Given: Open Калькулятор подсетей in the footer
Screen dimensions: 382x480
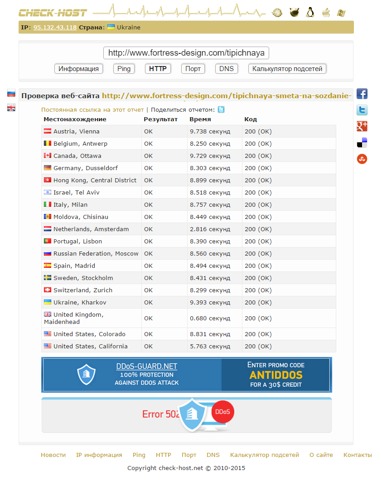Looking at the screenshot, I should tap(265, 455).
